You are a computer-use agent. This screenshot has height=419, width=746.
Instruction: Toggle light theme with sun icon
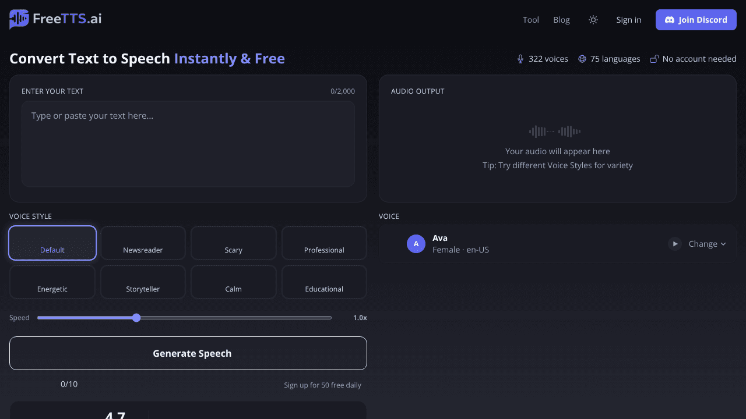click(x=593, y=20)
